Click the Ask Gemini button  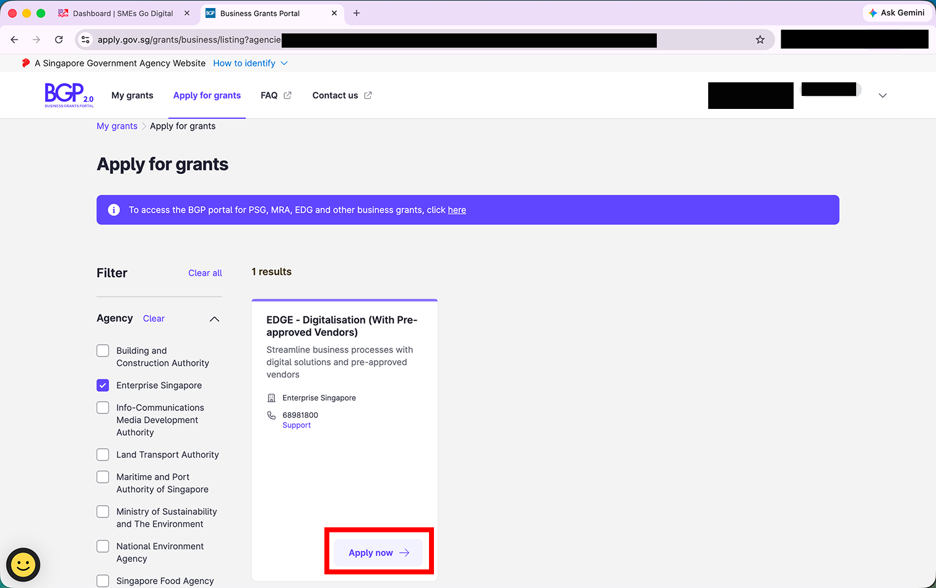897,13
